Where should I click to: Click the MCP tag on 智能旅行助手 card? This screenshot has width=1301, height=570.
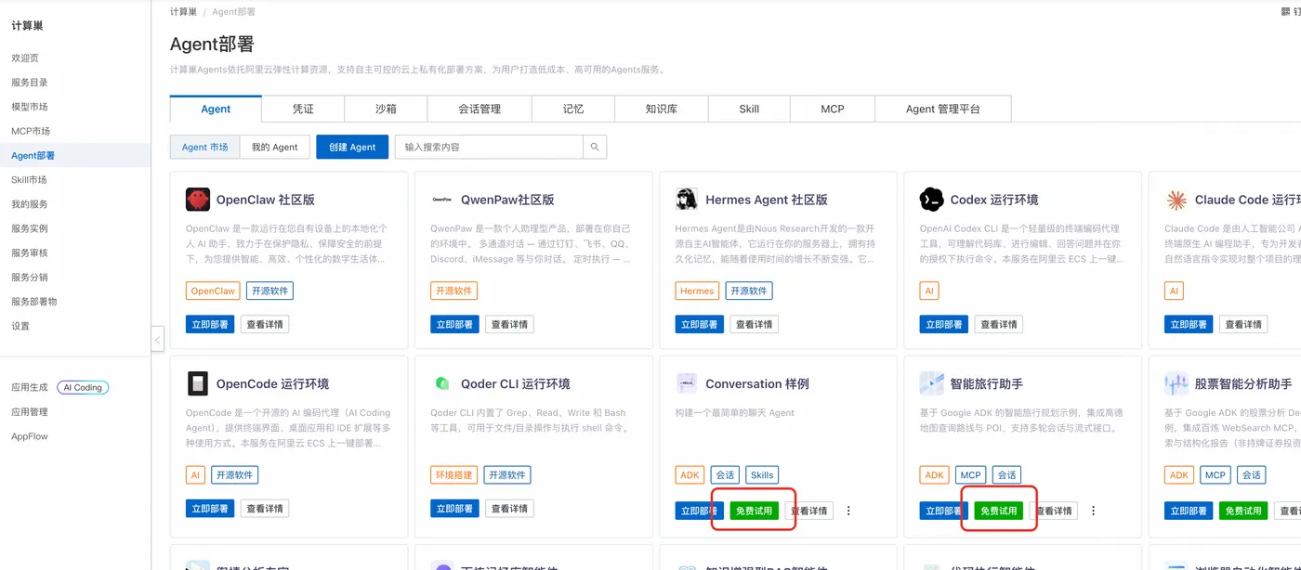coord(970,474)
